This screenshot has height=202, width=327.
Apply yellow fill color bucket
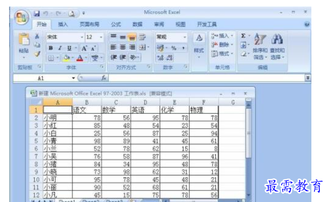click(67, 58)
